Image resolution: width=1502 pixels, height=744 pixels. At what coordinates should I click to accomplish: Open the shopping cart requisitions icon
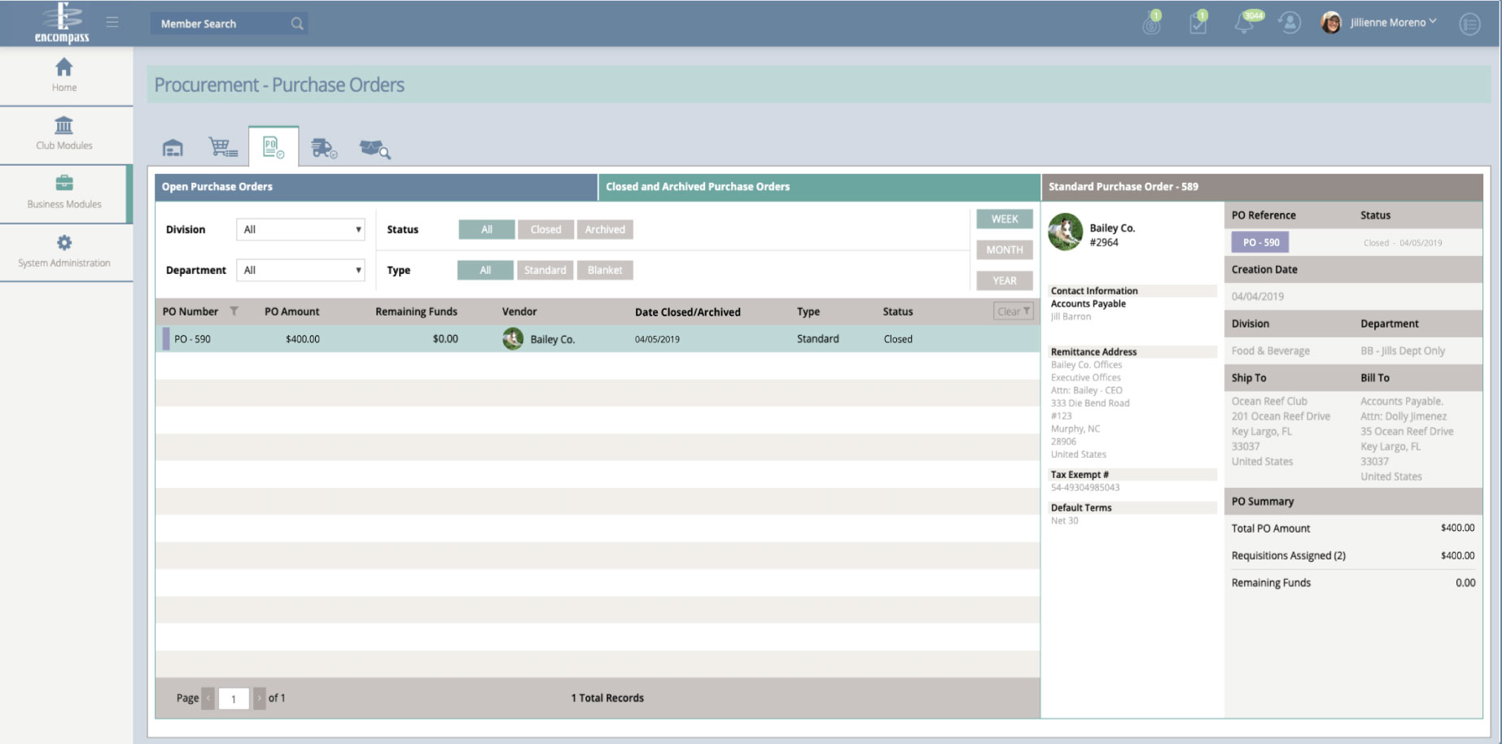coord(222,147)
